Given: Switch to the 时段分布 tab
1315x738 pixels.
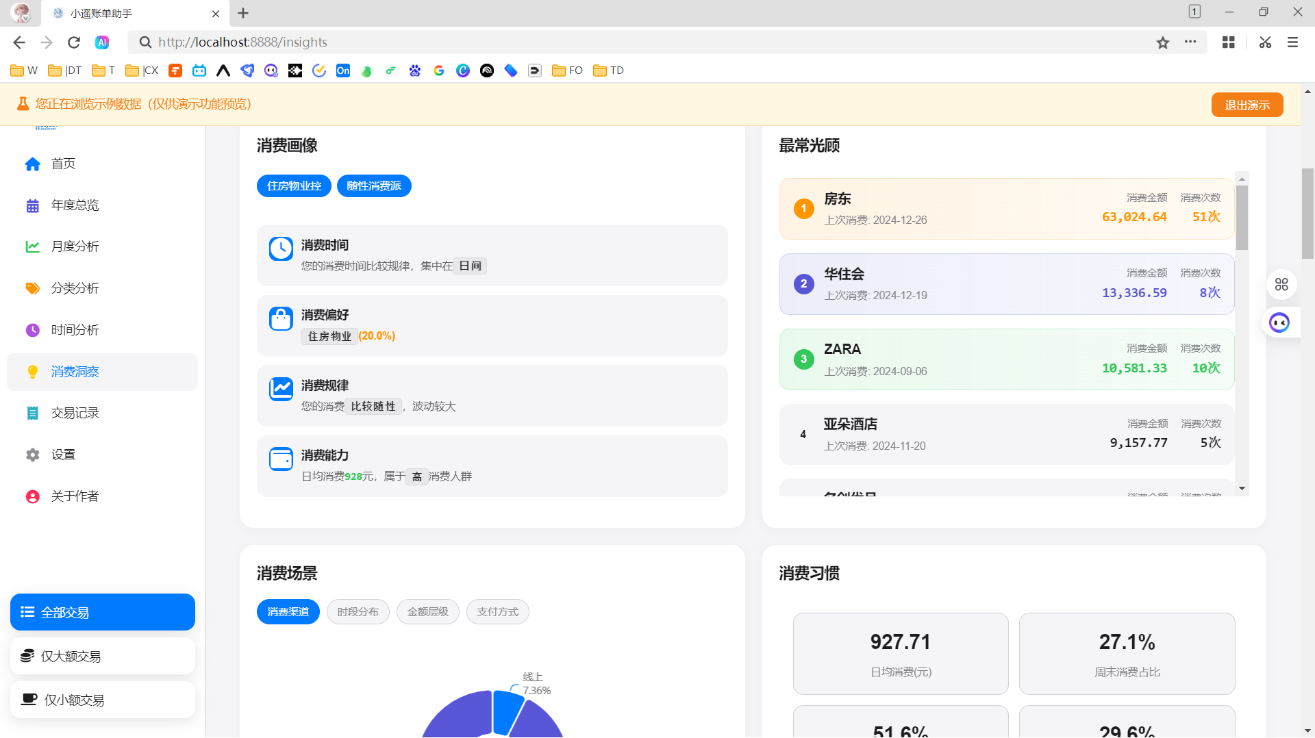Looking at the screenshot, I should point(358,611).
